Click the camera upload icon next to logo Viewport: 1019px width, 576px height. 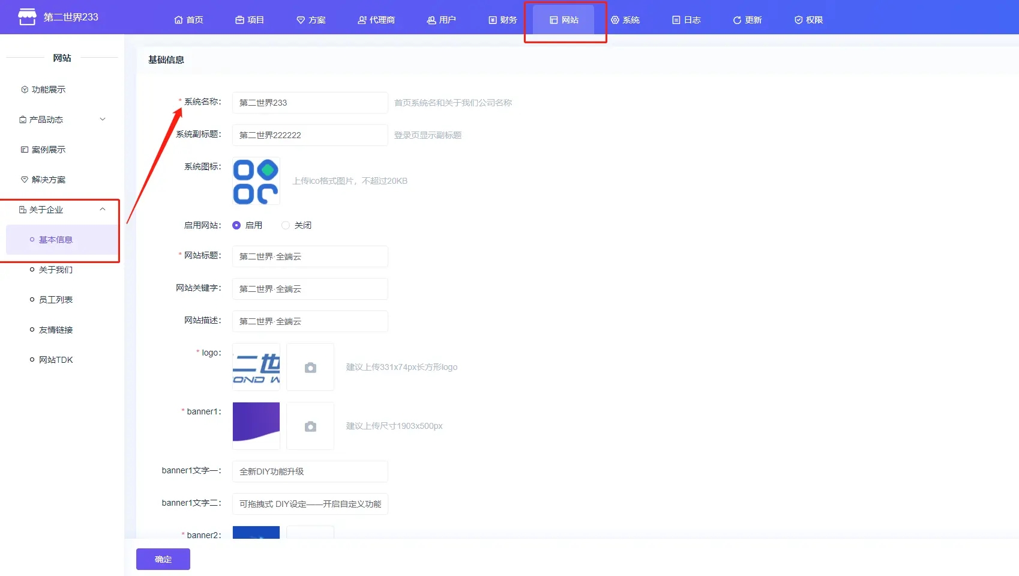pyautogui.click(x=310, y=368)
